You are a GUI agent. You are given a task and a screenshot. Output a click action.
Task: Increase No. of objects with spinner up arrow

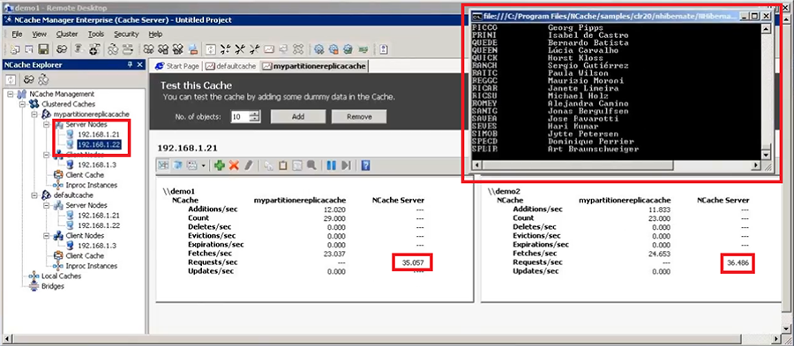point(255,114)
